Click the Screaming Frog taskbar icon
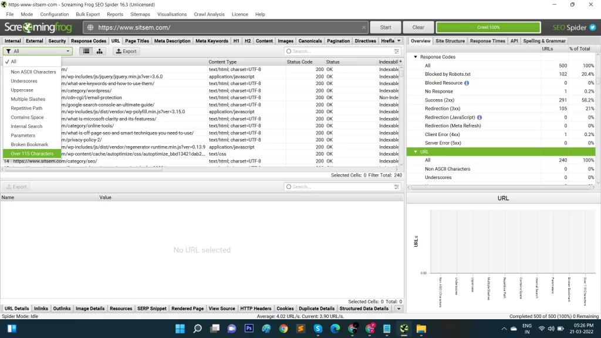 click(404, 329)
